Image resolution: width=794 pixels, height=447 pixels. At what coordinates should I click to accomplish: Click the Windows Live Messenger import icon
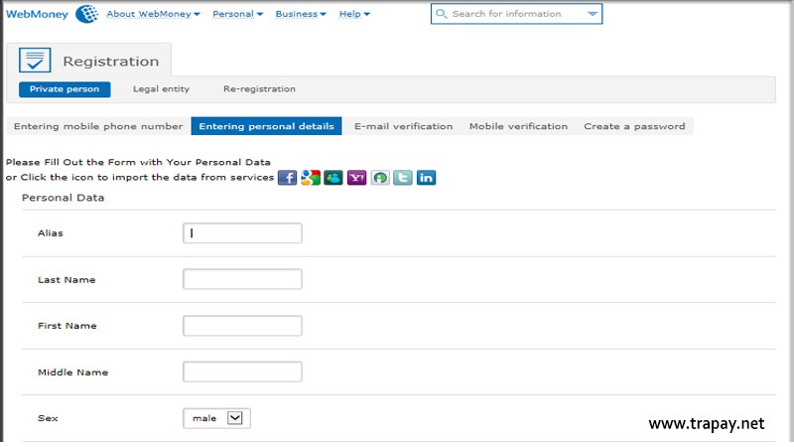click(333, 178)
